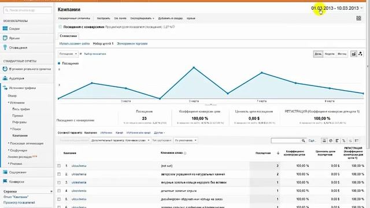Screen dimensions: 370x208
Task: Select the percentage pie view icon
Action: 331,140
